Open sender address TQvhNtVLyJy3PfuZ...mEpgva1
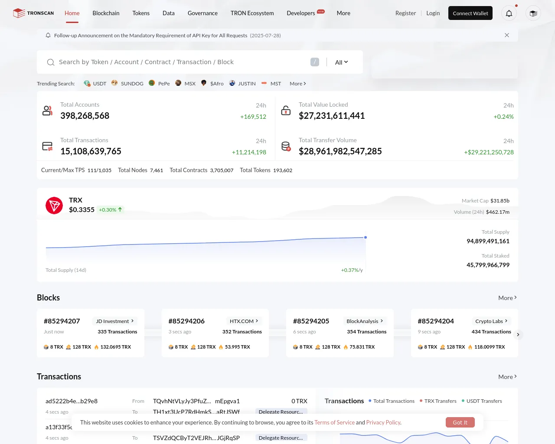555x444 pixels. click(196, 401)
